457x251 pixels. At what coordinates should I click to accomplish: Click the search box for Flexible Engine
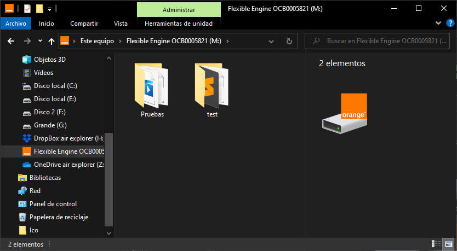377,41
